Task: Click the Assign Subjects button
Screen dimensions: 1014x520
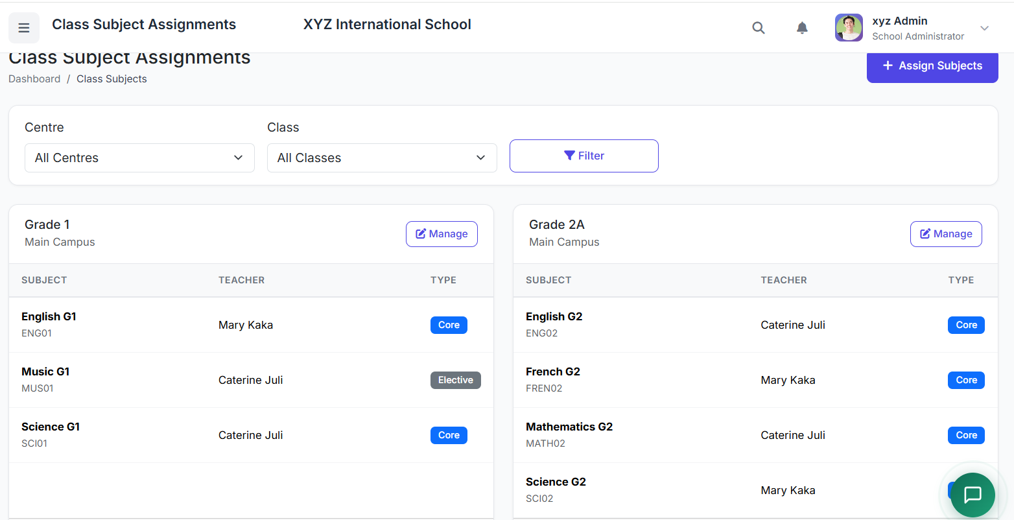Action: click(932, 65)
